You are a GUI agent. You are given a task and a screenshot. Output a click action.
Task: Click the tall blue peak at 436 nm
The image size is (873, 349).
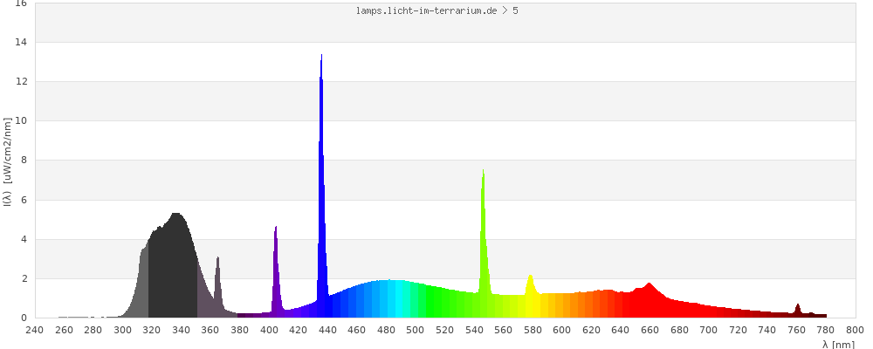point(321,184)
